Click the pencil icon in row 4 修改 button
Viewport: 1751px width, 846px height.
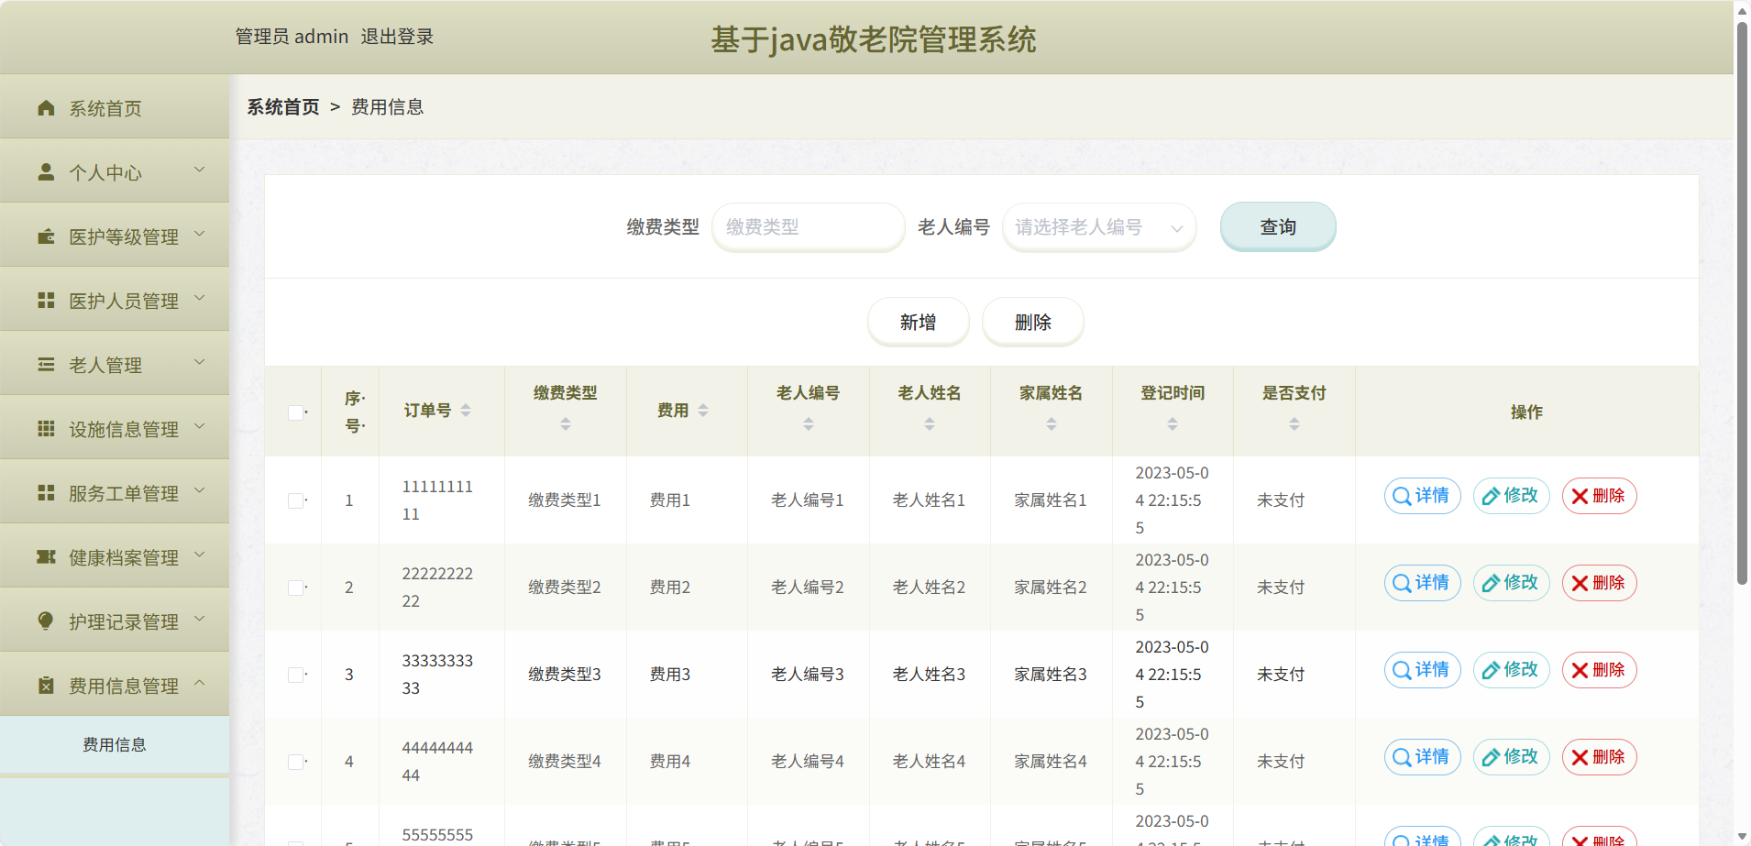1491,757
